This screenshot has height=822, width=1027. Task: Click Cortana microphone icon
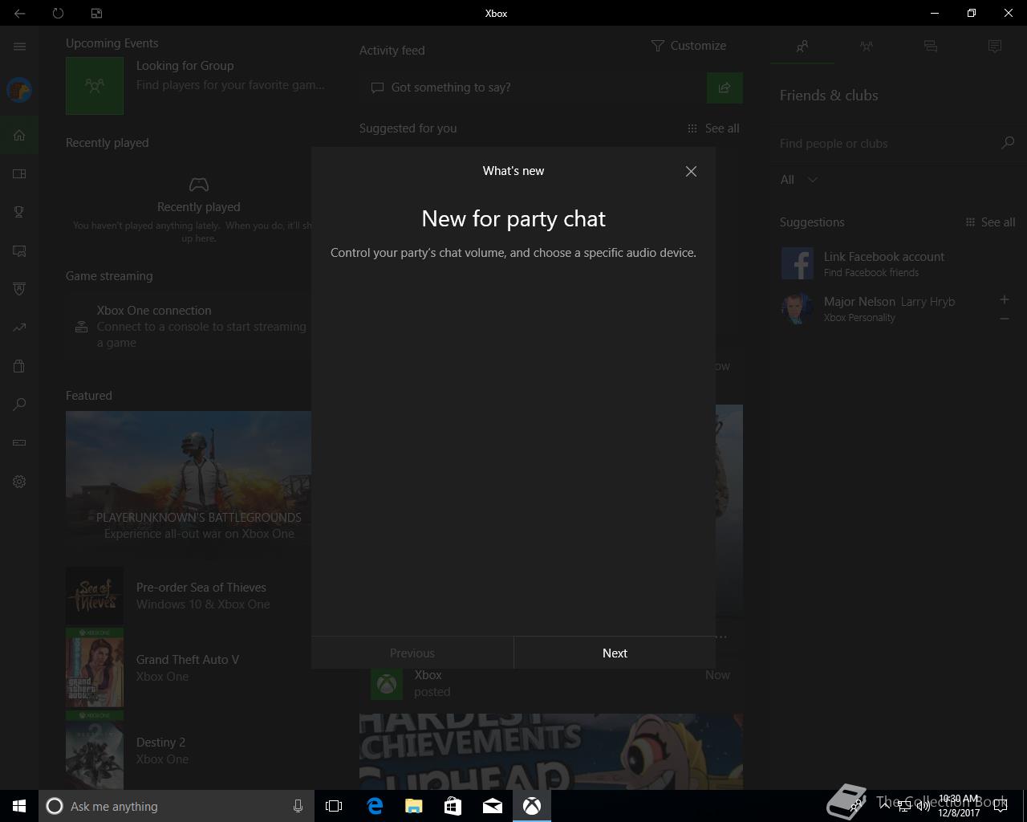(x=298, y=806)
